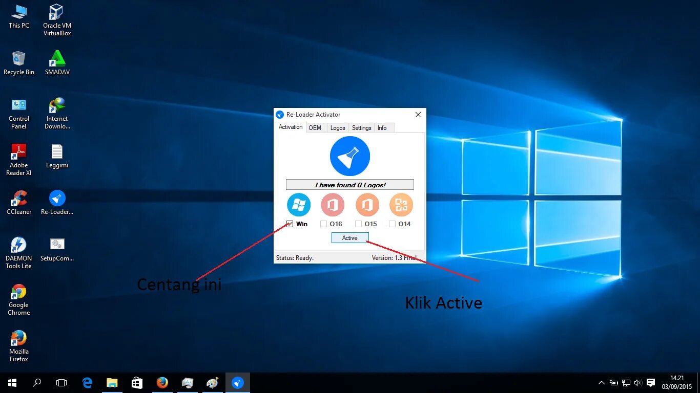Click the 'I have found 0 Logos!' bar
The image size is (700, 393).
(350, 185)
